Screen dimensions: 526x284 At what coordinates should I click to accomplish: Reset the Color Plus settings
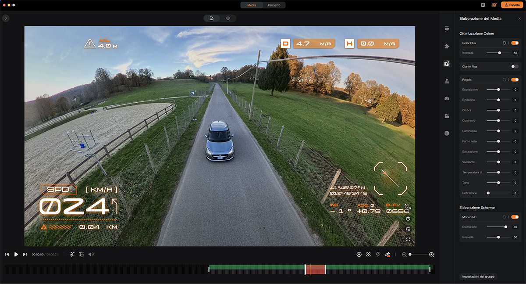click(505, 43)
